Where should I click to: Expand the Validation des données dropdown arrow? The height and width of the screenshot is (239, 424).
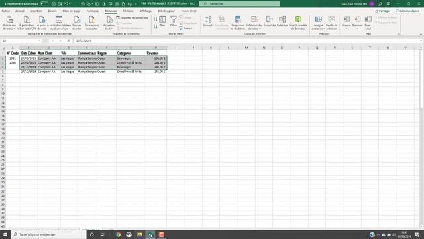tap(260, 29)
